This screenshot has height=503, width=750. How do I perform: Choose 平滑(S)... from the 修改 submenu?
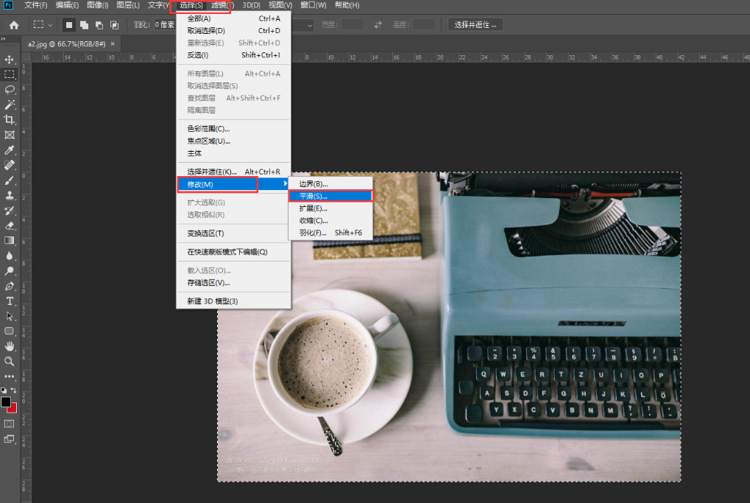coord(314,196)
